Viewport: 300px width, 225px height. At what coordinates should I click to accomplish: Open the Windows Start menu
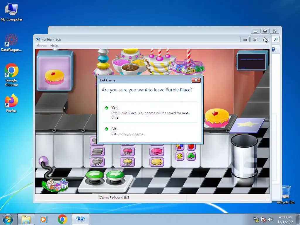tap(8, 219)
